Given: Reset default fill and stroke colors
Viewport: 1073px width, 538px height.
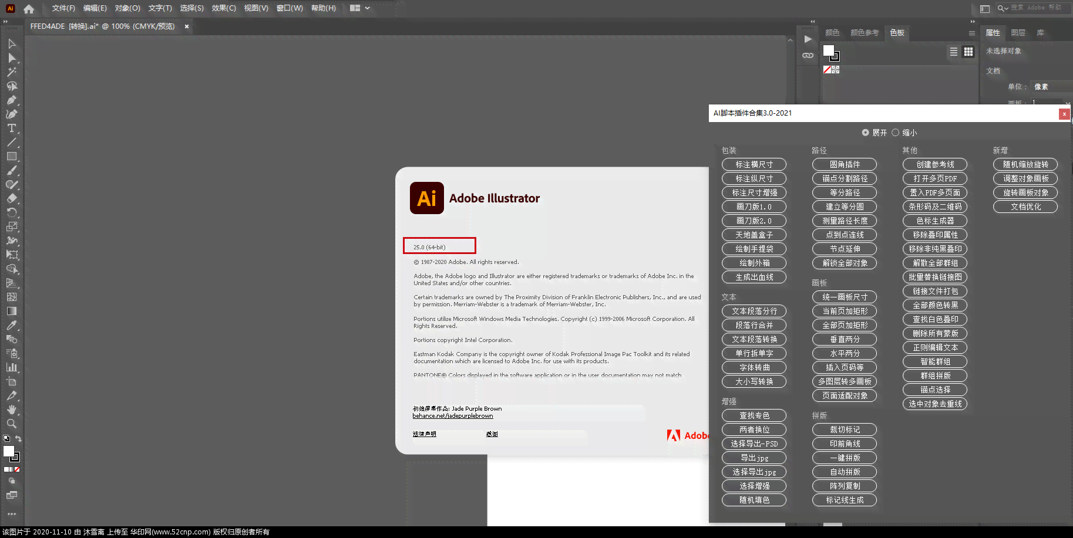Looking at the screenshot, I should pos(6,439).
